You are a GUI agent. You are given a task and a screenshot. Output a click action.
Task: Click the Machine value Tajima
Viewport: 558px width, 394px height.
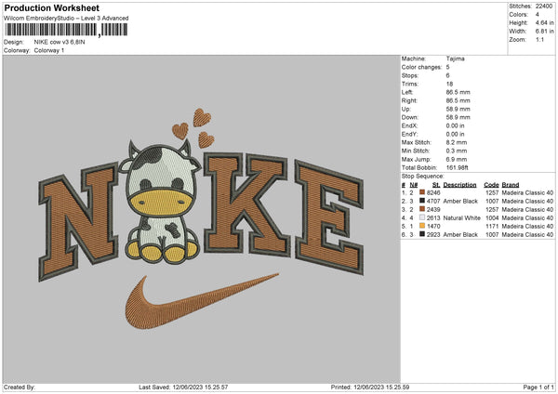pyautogui.click(x=455, y=59)
